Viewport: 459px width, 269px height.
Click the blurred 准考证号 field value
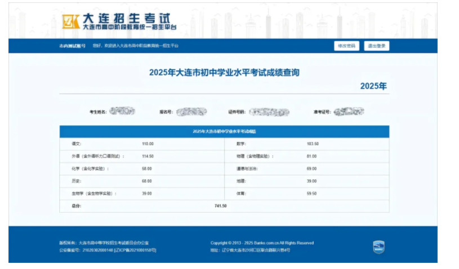[x=348, y=111]
